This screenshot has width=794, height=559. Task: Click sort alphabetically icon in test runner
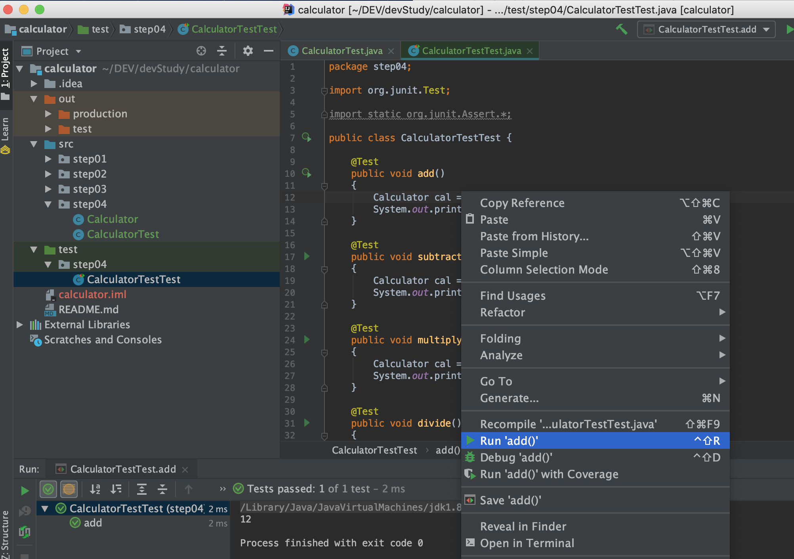(95, 489)
